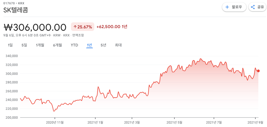
Task: Click the 2021년 9월 x-axis label
Action: (x=255, y=122)
